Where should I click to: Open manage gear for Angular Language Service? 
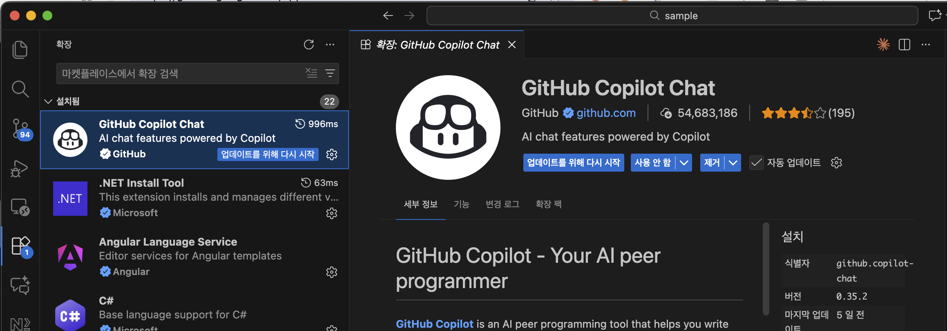332,272
